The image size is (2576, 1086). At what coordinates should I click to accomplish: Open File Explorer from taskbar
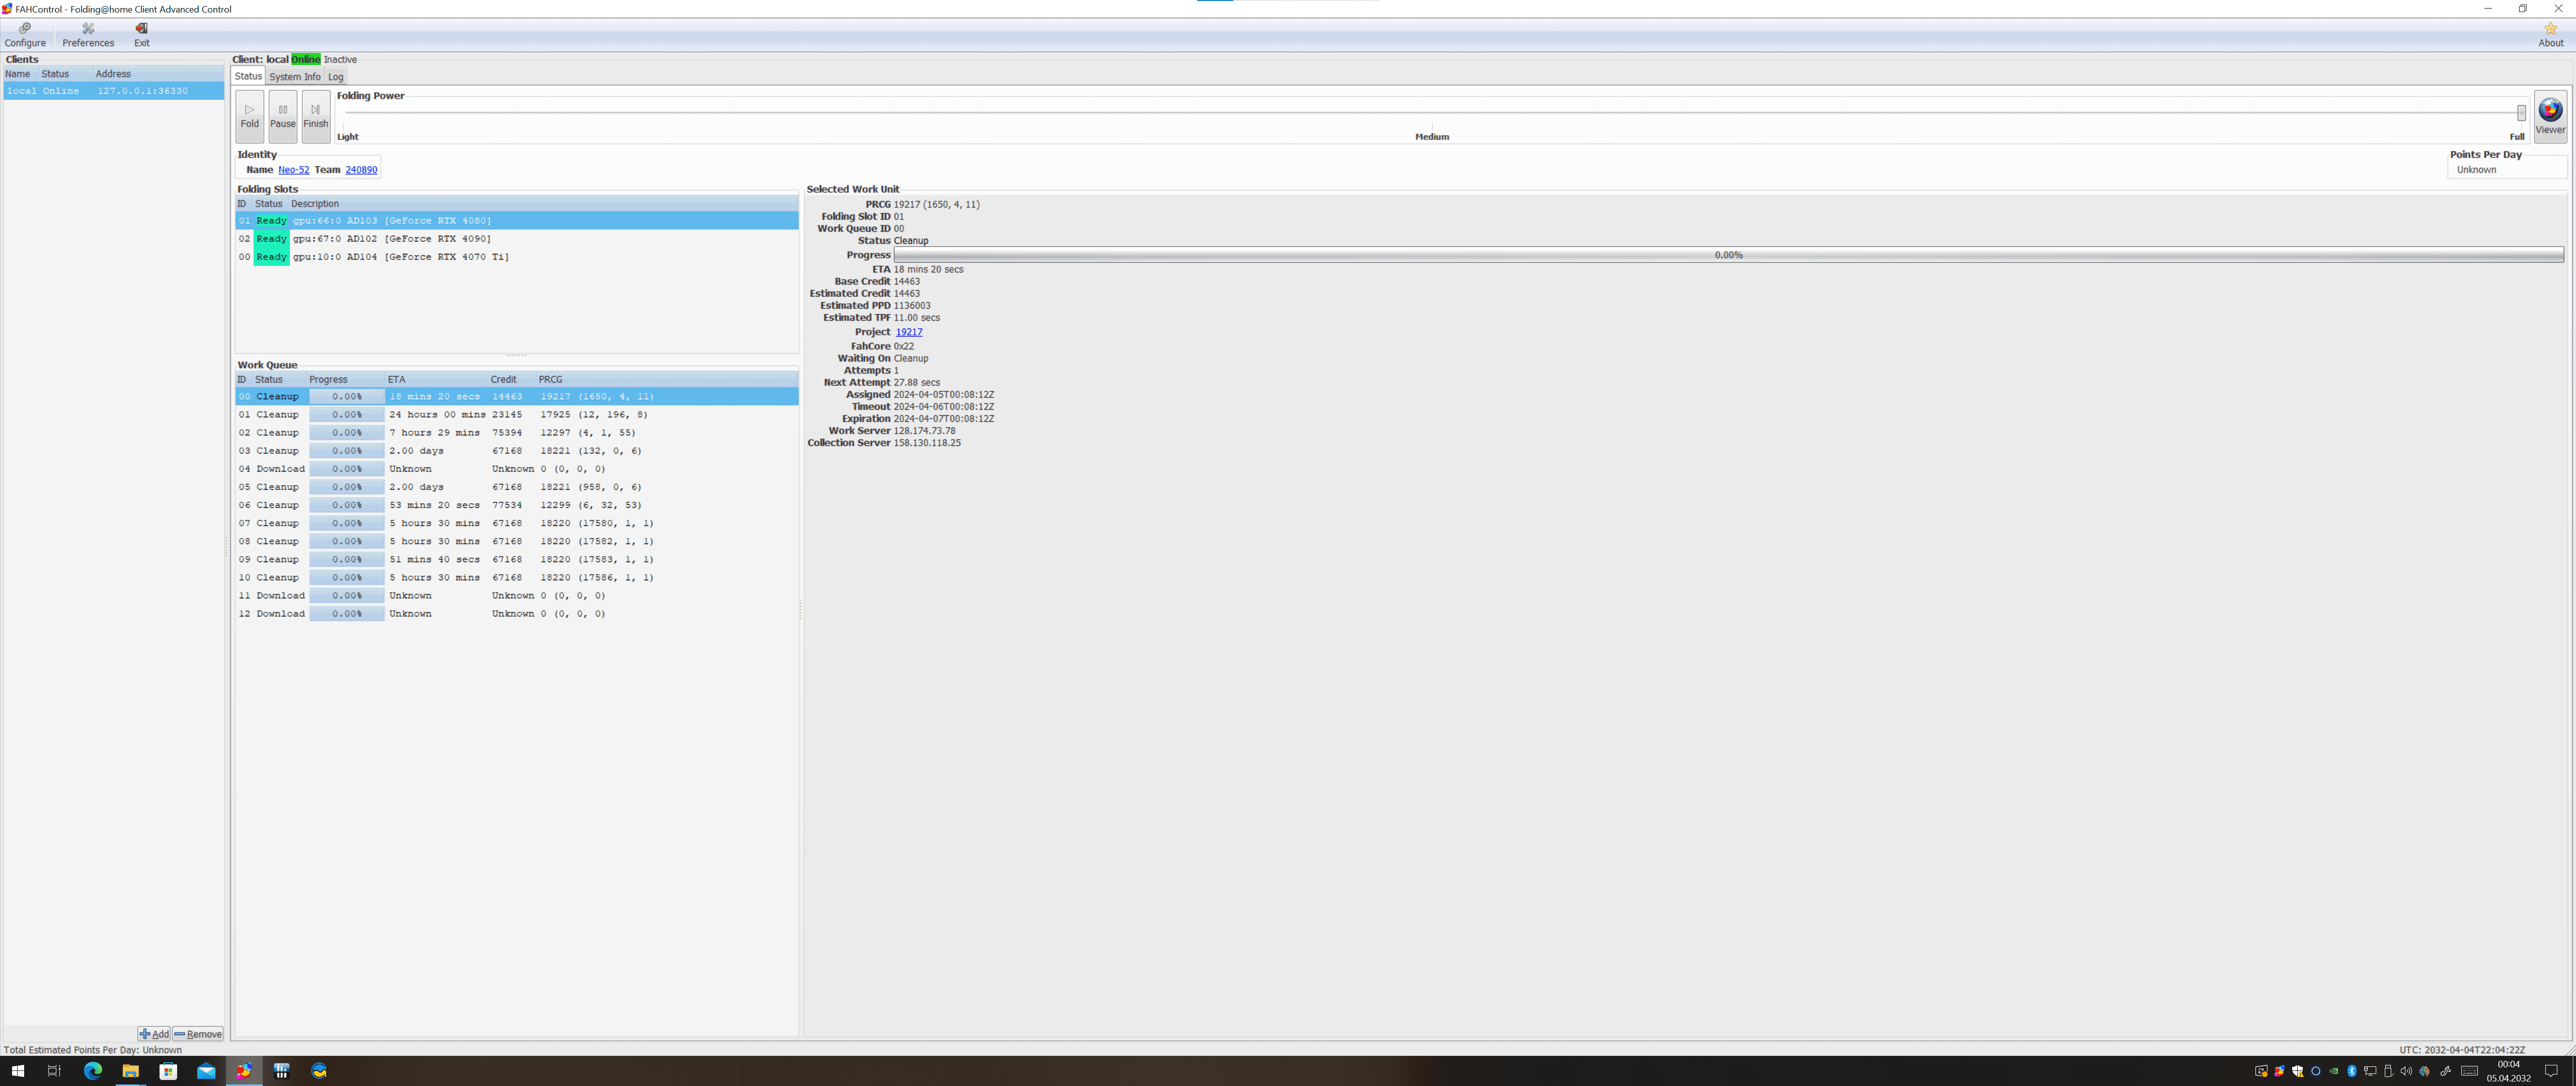tap(130, 1071)
